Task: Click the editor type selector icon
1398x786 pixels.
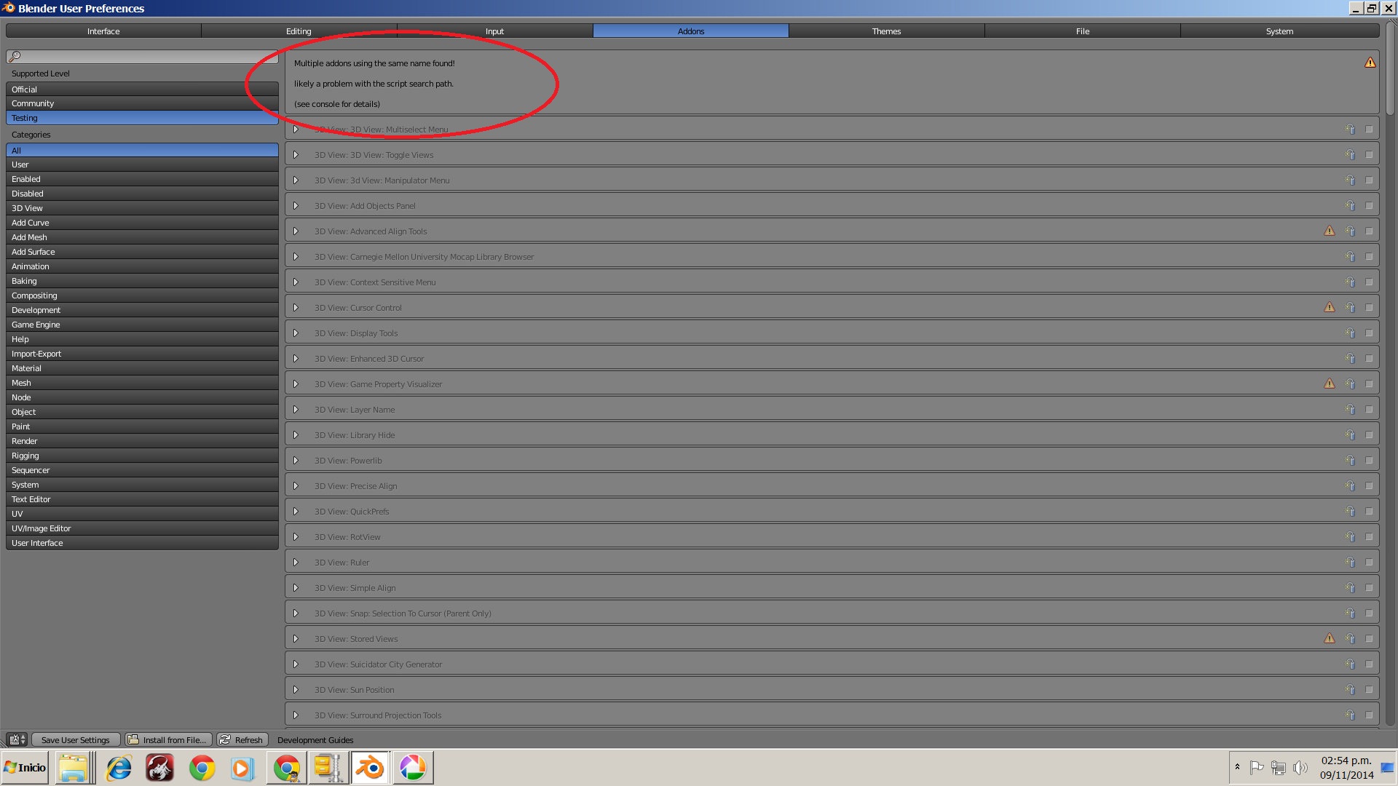Action: coord(17,739)
